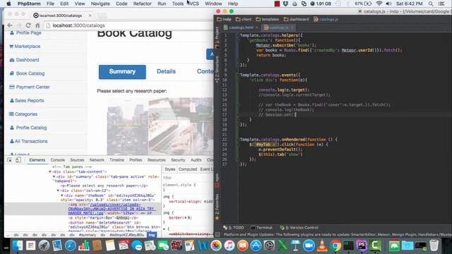Click first book cover thumbnail
This screenshot has width=452, height=254.
tap(128, 127)
